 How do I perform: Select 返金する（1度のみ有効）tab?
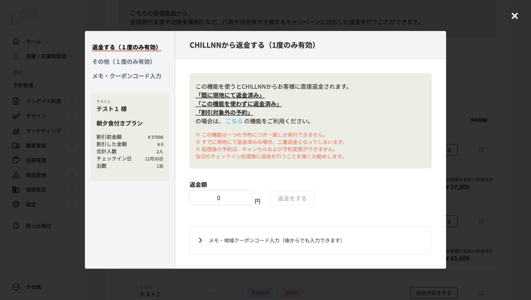click(126, 47)
